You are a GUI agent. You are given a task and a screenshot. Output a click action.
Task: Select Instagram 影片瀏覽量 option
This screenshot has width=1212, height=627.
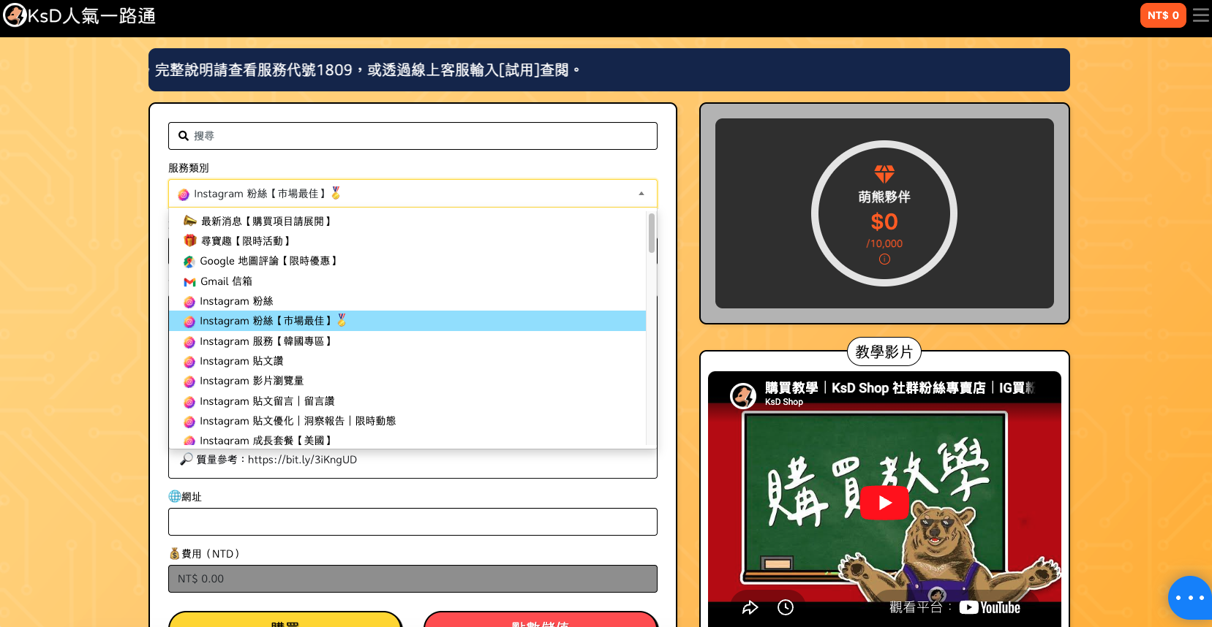pyautogui.click(x=407, y=381)
